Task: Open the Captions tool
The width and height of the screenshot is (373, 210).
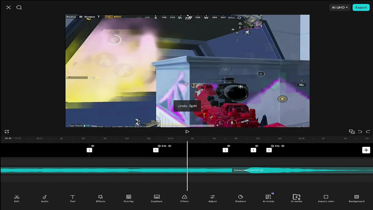Action: point(156,198)
